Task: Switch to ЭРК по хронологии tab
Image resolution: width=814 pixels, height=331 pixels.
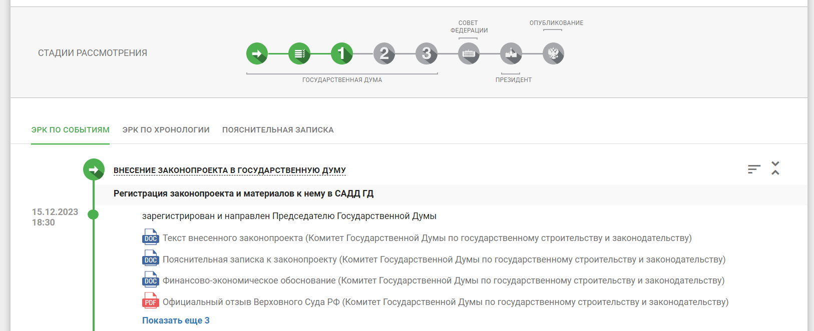Action: (166, 130)
